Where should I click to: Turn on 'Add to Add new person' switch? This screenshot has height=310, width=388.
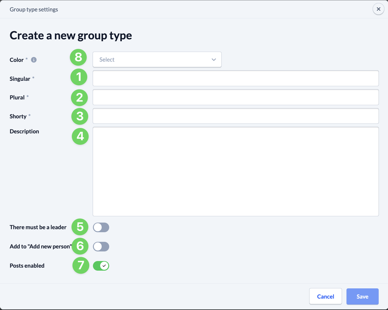click(x=101, y=247)
